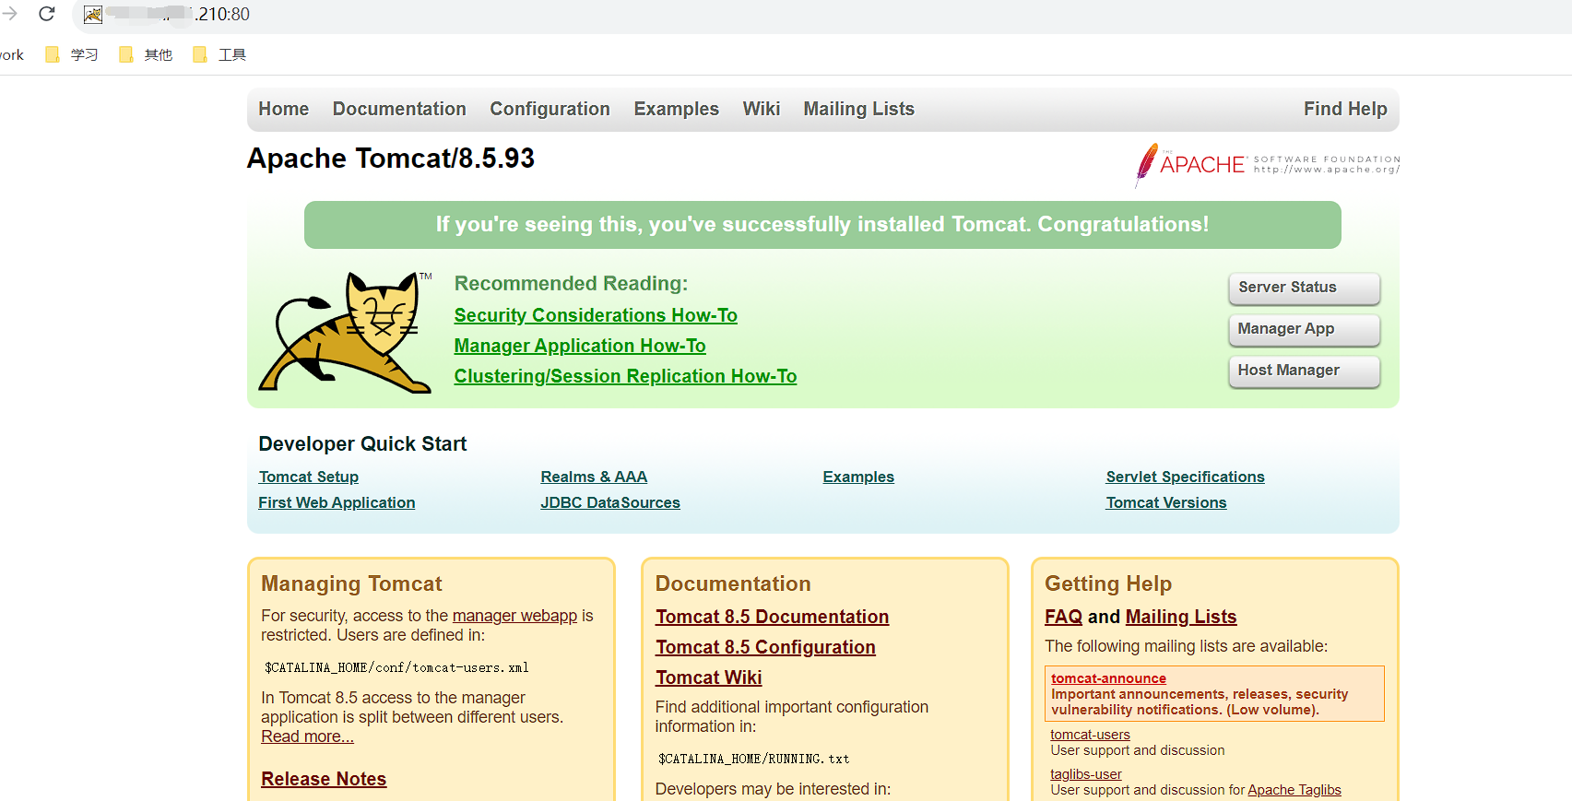Open Security Considerations How-To link
The image size is (1572, 801).
point(596,315)
